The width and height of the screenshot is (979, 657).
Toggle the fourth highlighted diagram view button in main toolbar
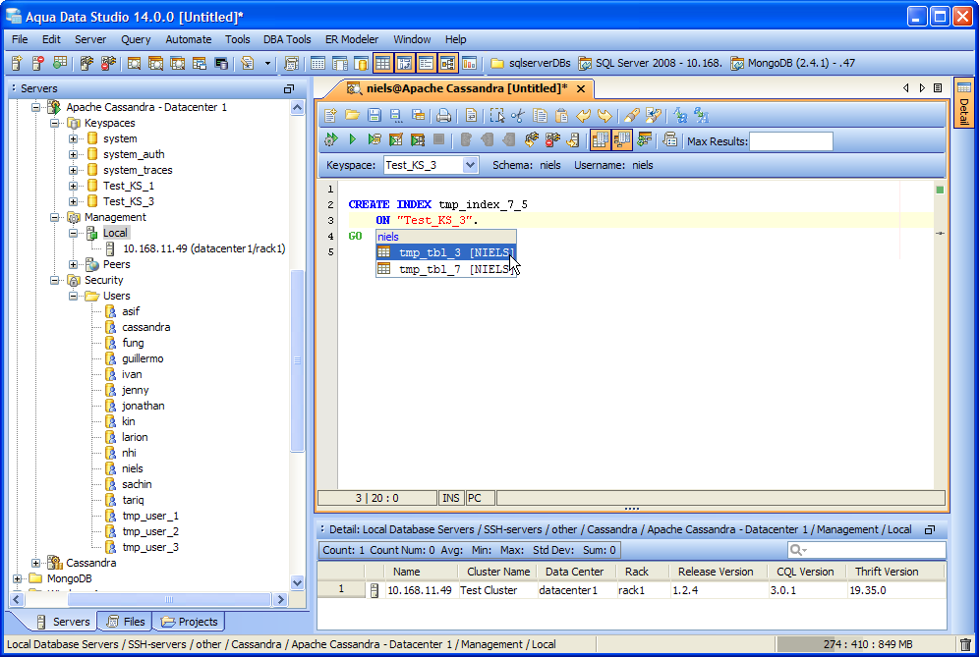click(x=448, y=63)
